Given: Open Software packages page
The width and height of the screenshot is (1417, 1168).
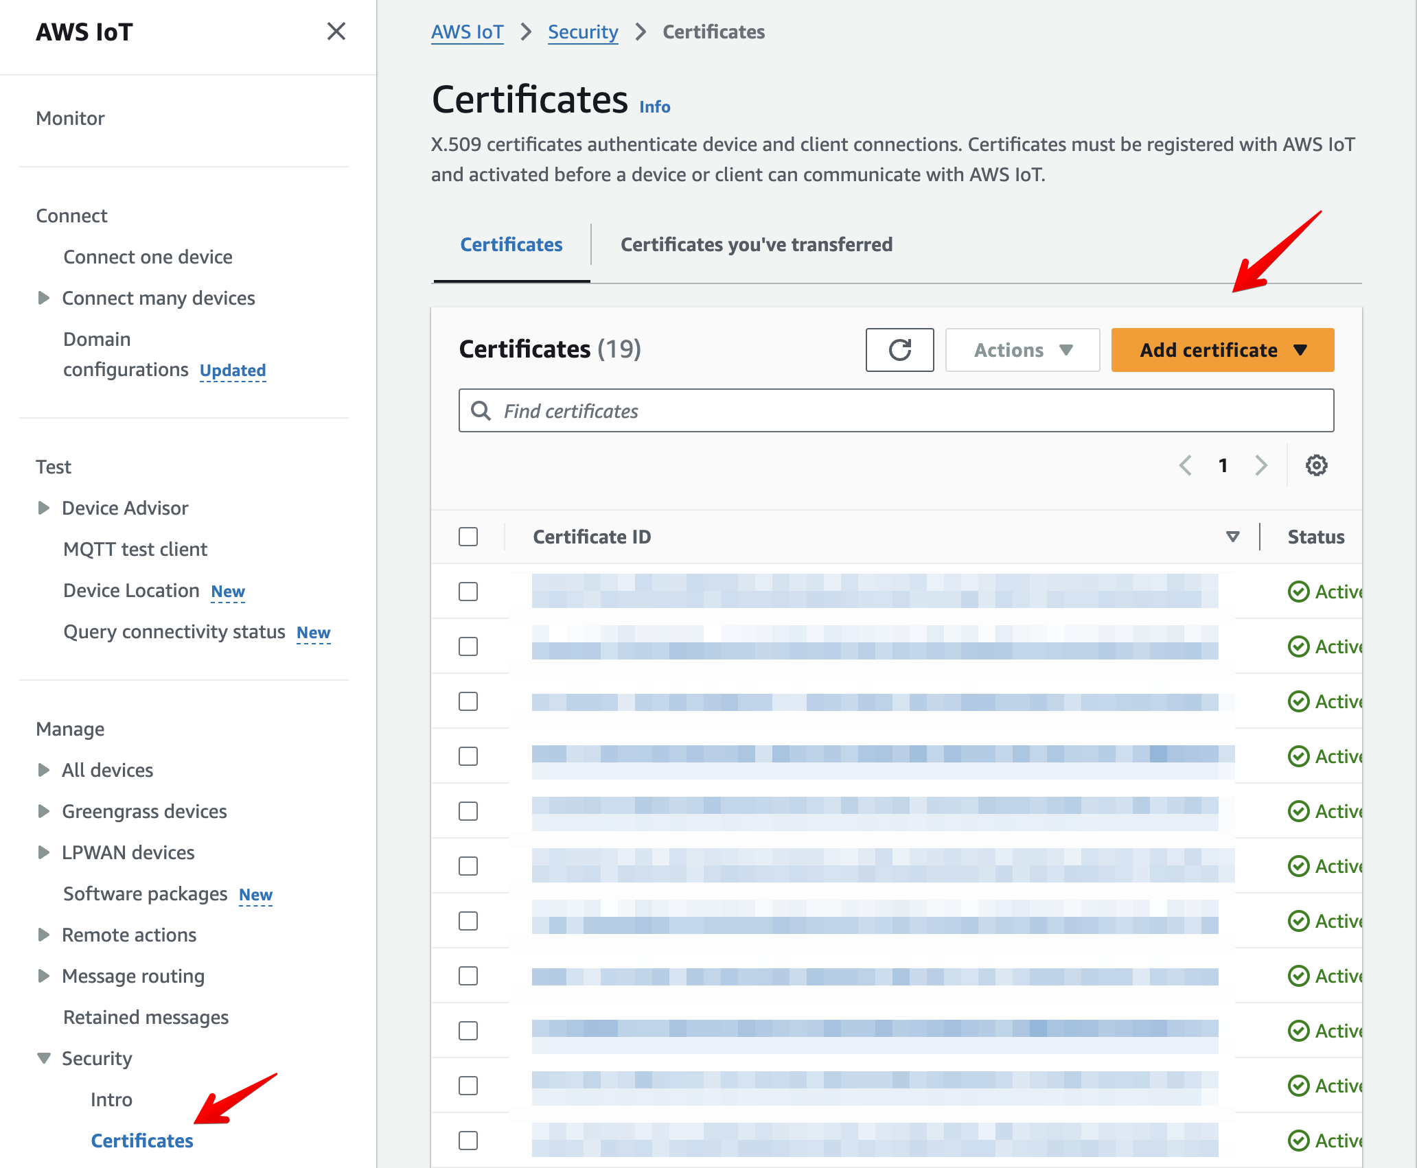Looking at the screenshot, I should 145,893.
